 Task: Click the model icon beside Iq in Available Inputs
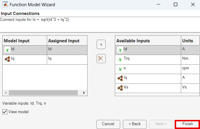point(120,78)
